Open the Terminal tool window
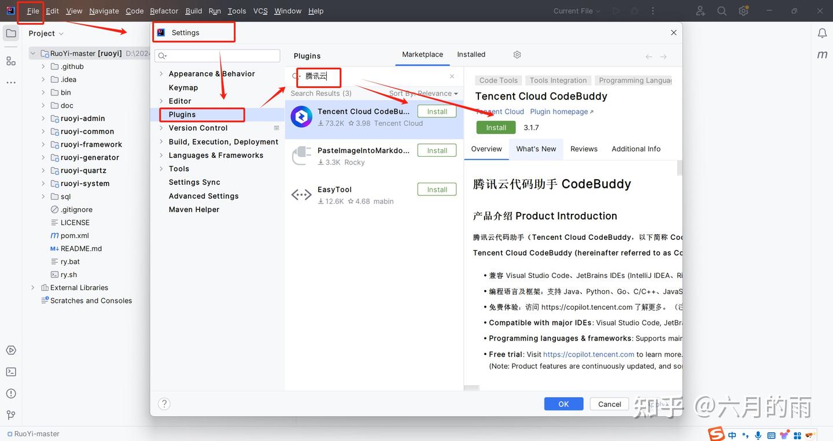833x441 pixels. coord(10,372)
